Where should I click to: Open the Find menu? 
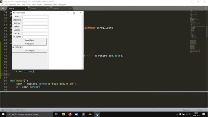[19, 5]
